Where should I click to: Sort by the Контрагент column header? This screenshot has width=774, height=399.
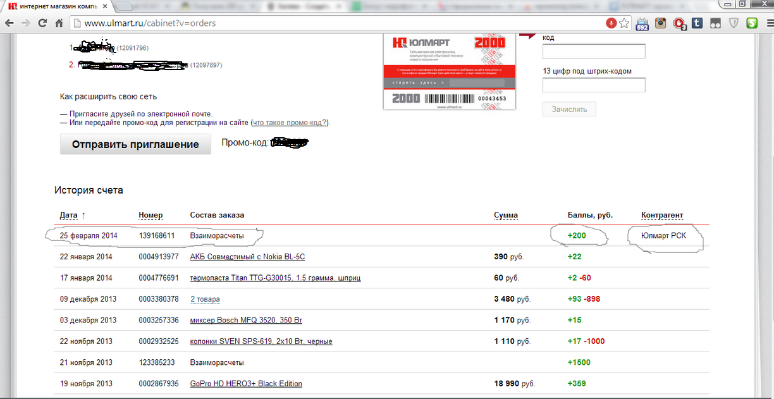(x=662, y=215)
